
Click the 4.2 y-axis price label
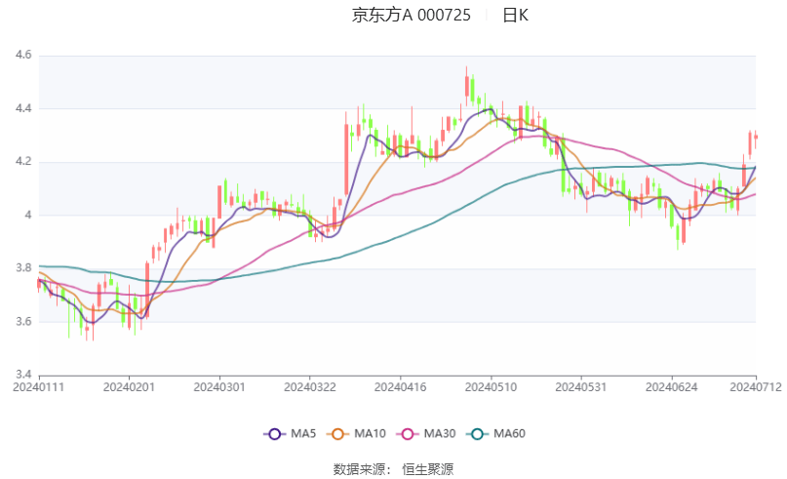coord(22,162)
